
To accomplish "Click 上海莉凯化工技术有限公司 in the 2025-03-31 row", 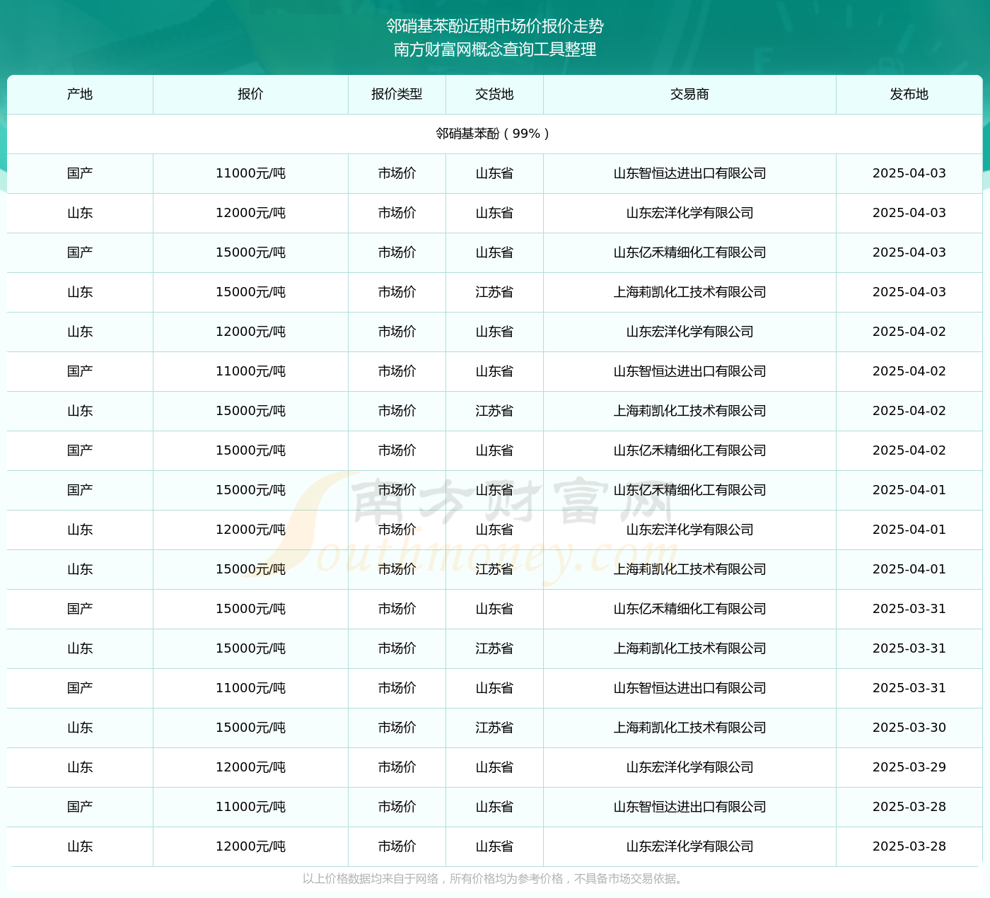I will [689, 648].
